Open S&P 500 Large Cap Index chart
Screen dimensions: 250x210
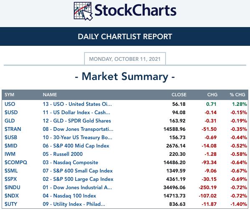[78, 179]
